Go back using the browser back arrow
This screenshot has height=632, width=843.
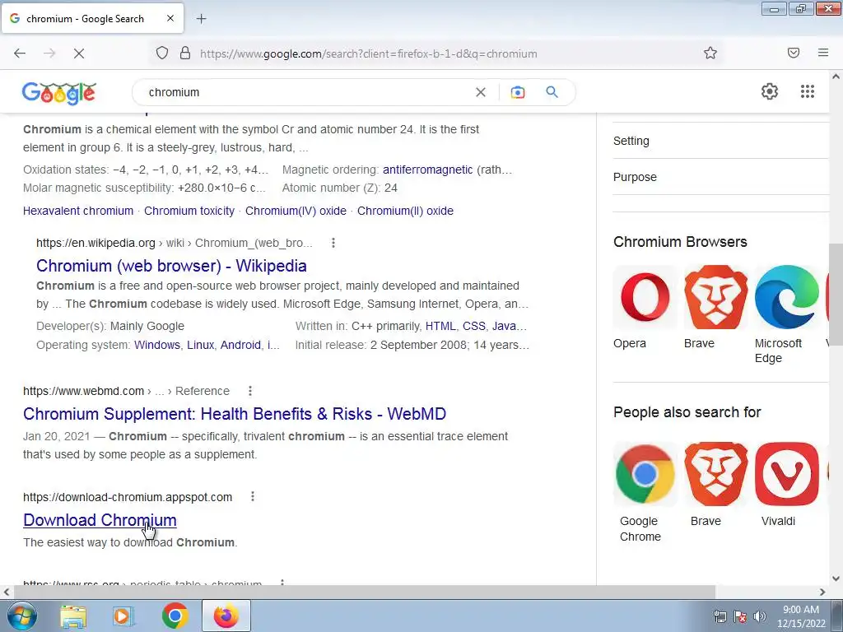pyautogui.click(x=20, y=53)
